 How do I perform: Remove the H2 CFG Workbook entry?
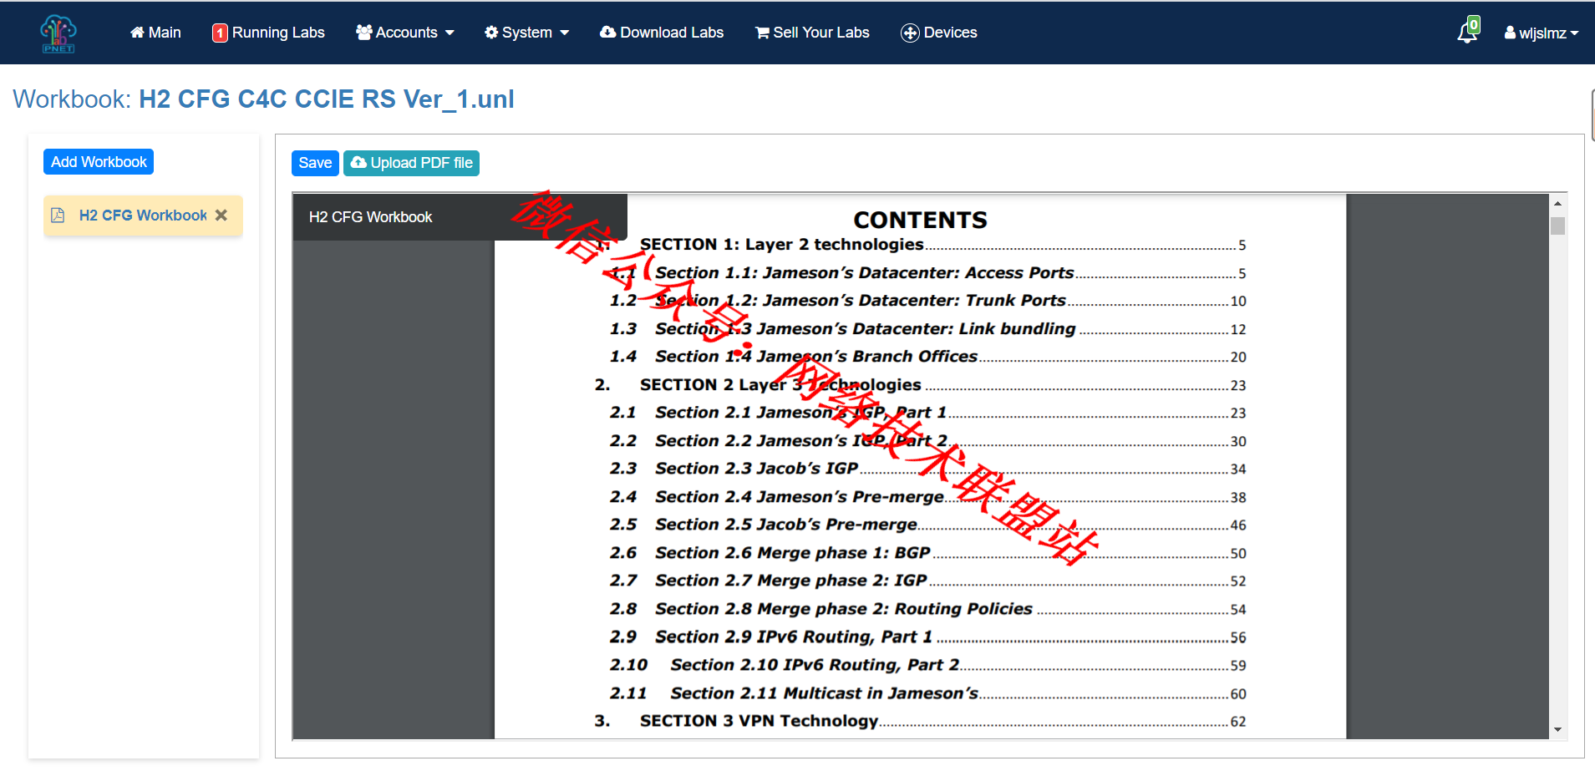[221, 216]
